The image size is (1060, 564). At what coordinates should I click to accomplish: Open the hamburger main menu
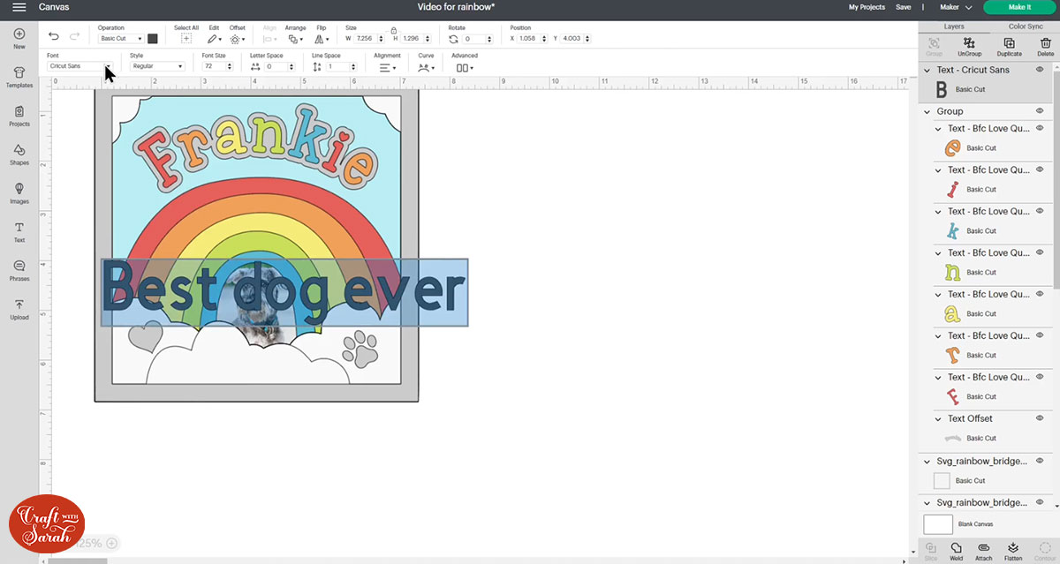[x=19, y=7]
